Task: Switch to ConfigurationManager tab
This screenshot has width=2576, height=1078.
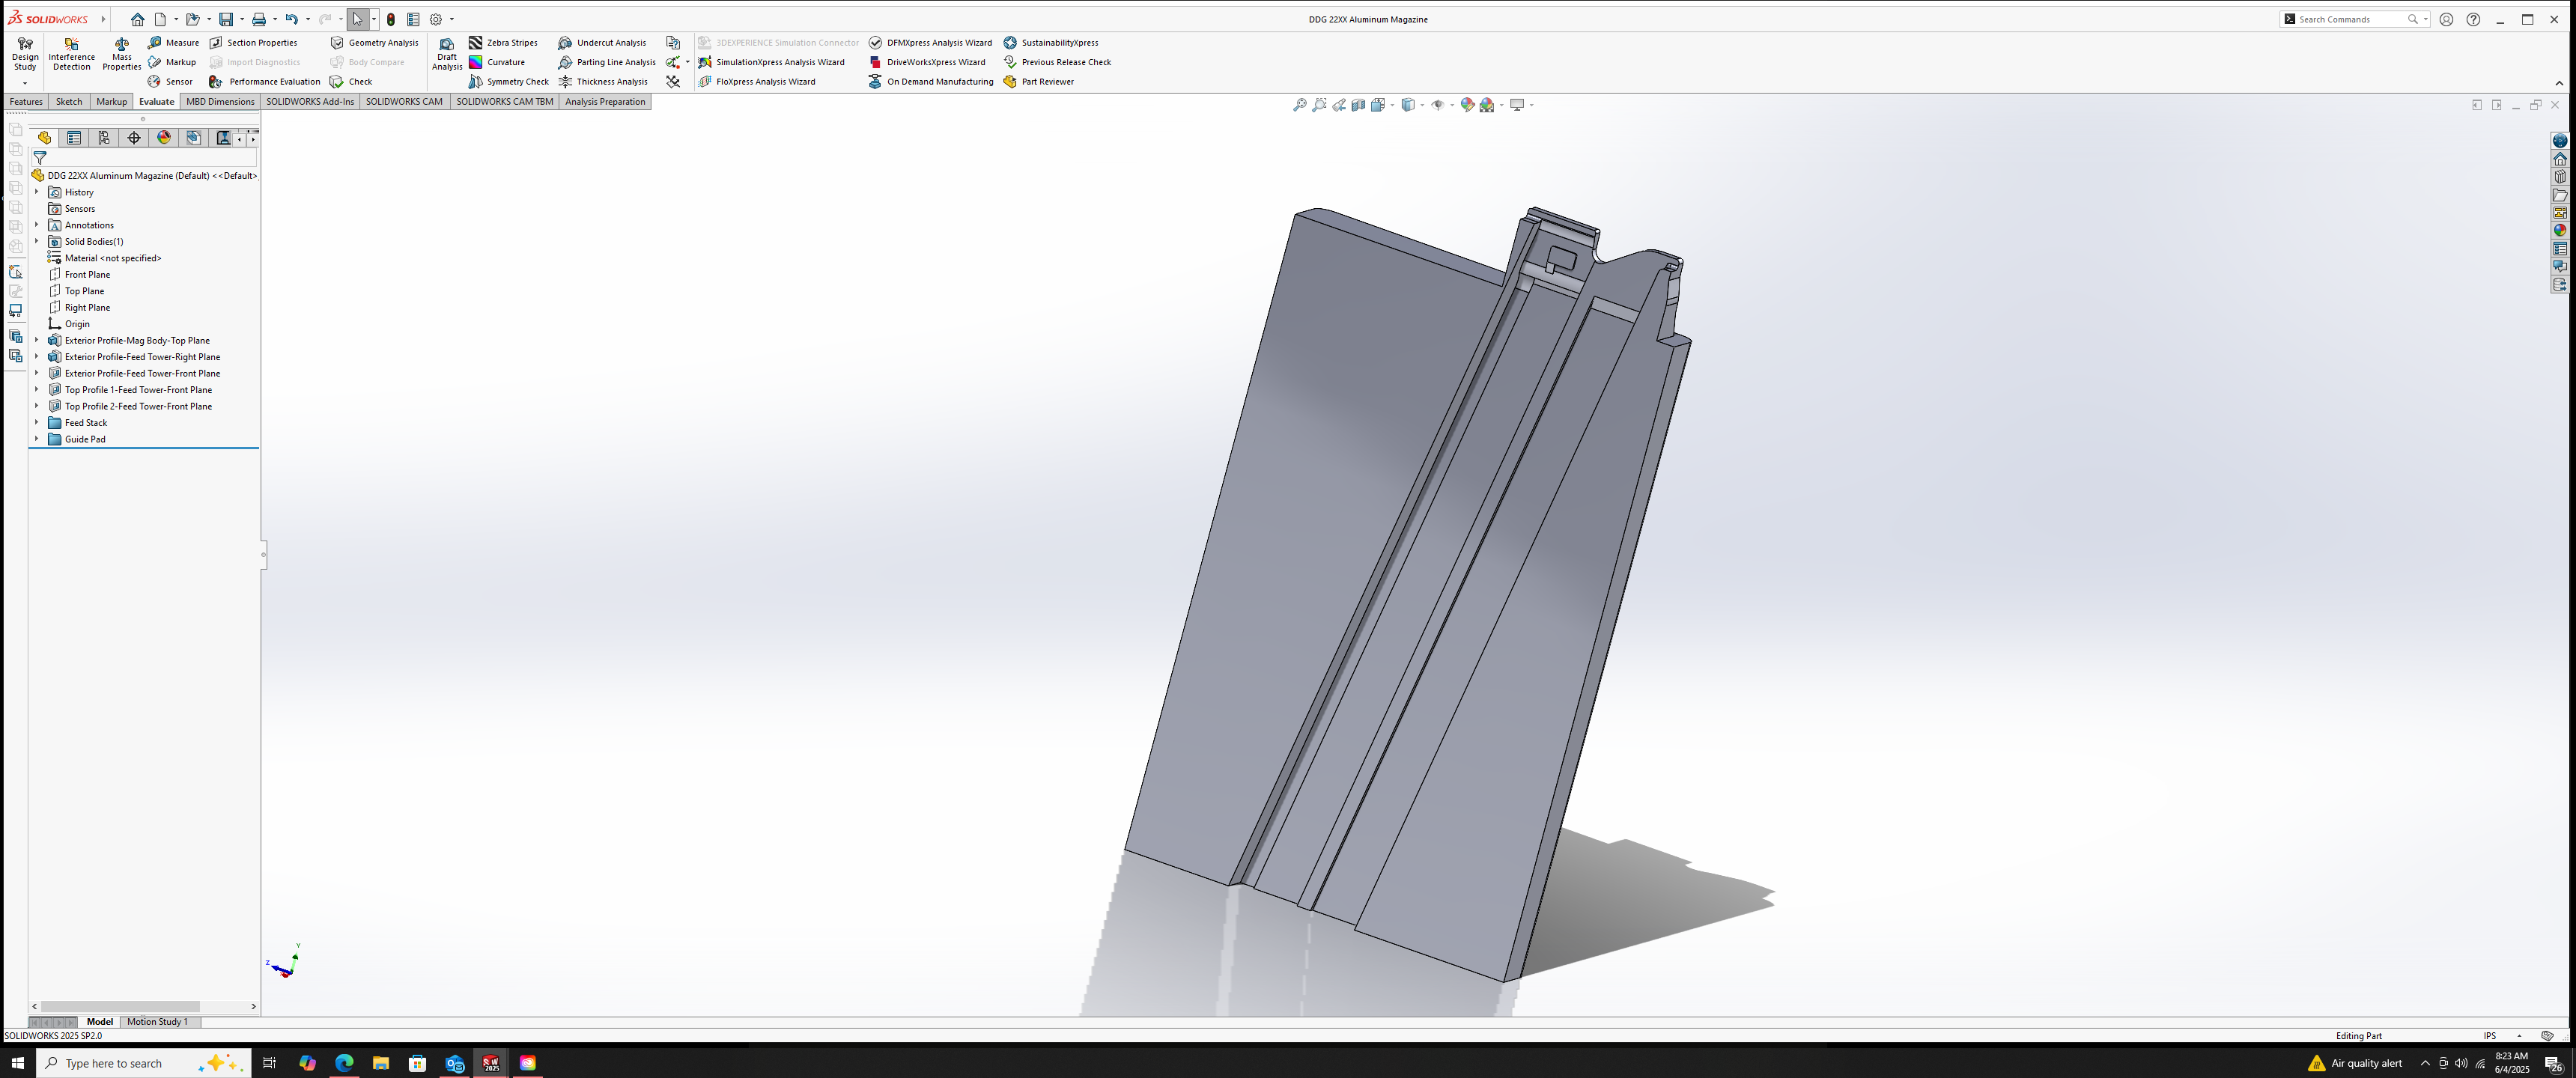Action: [x=104, y=138]
